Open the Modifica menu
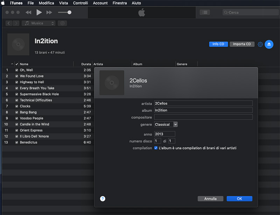 click(46, 3)
